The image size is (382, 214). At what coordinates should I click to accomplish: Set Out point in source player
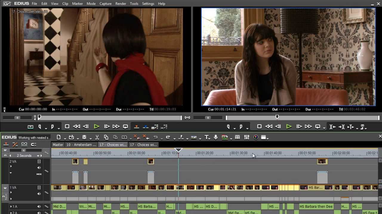pos(52,127)
